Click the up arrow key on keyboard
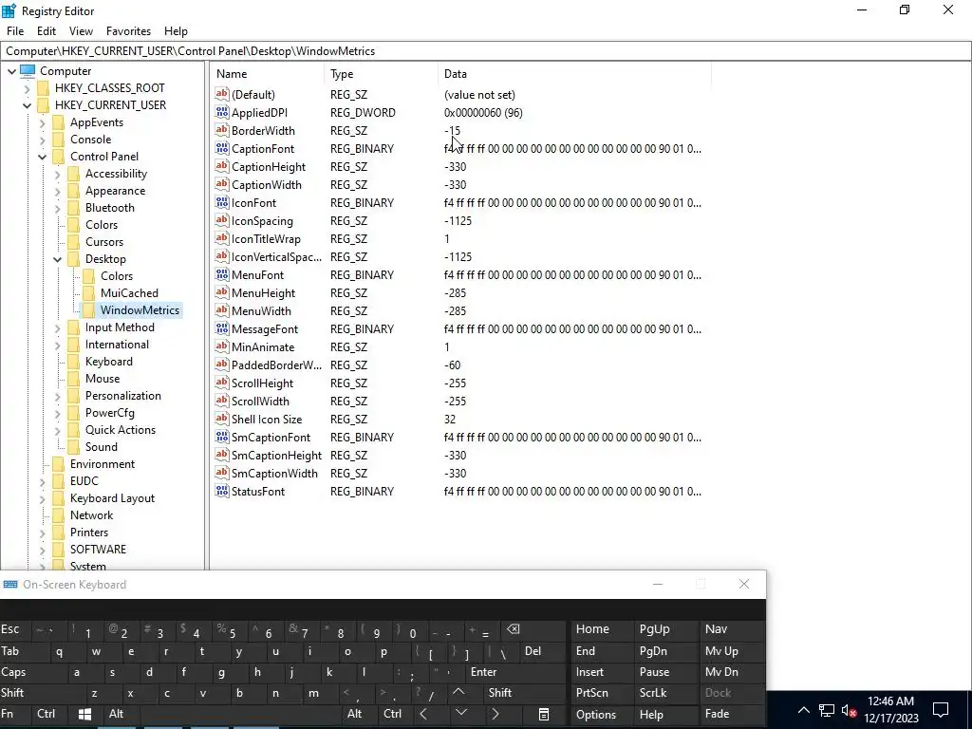This screenshot has width=972, height=729. pos(458,692)
